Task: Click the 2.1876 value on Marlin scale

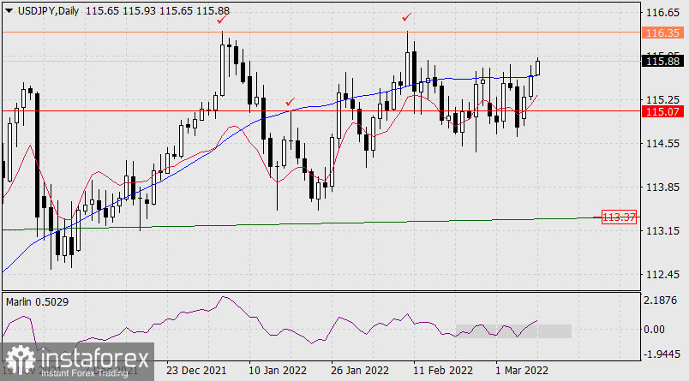Action: 663,301
